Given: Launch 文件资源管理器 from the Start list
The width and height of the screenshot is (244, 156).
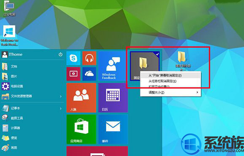Looking at the screenshot, I should [32, 96].
